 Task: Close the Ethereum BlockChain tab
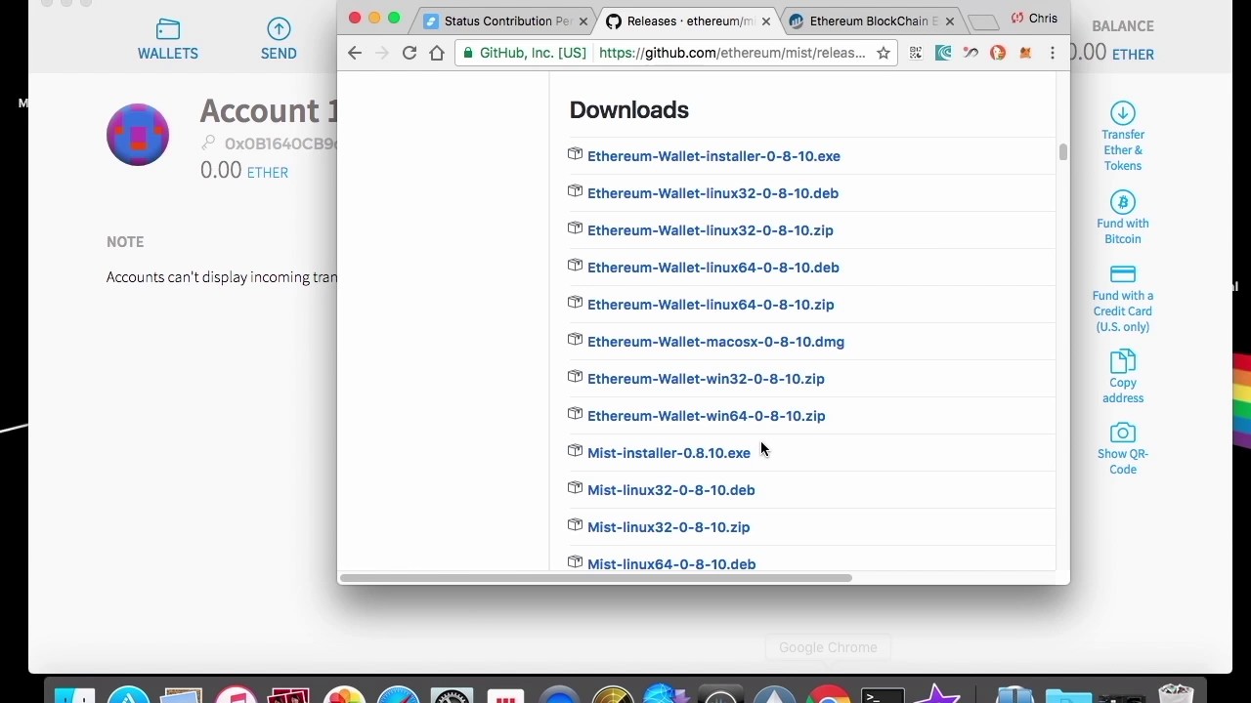click(950, 21)
